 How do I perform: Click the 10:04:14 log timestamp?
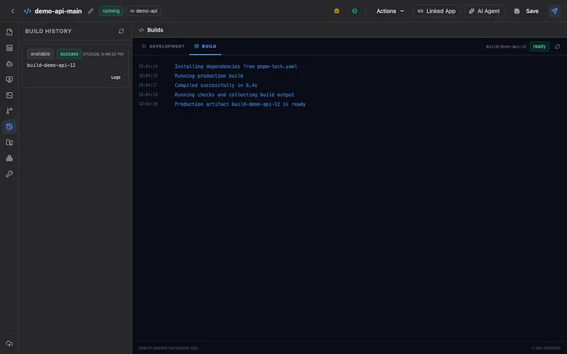coord(148,67)
